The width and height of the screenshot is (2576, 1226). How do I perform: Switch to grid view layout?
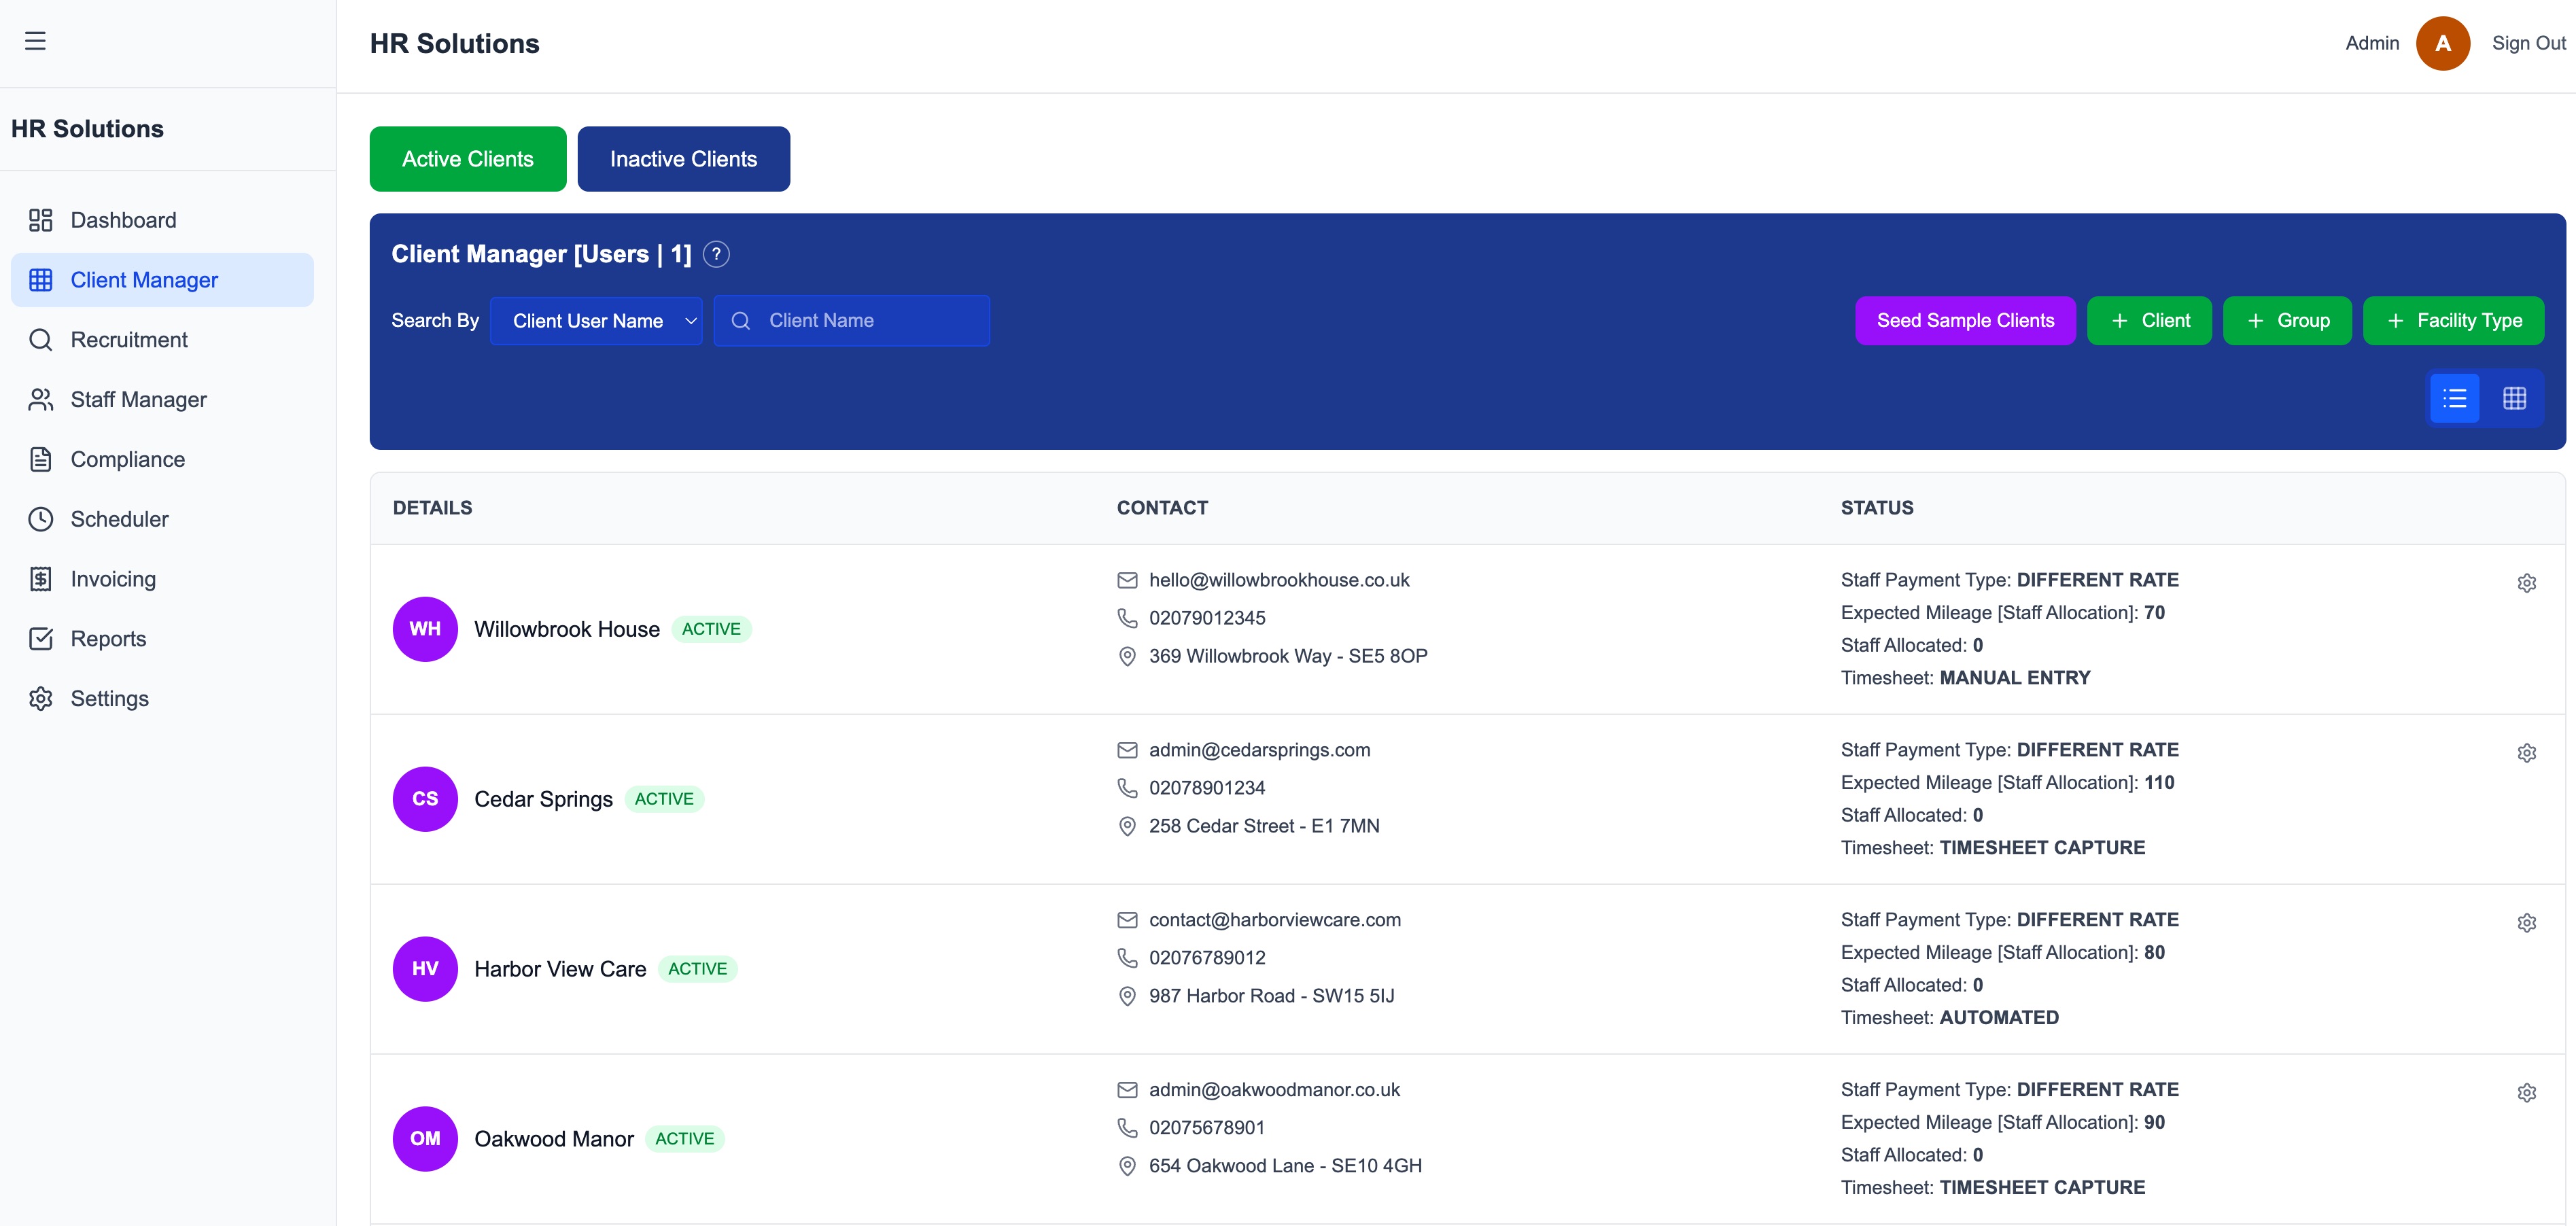tap(2514, 399)
